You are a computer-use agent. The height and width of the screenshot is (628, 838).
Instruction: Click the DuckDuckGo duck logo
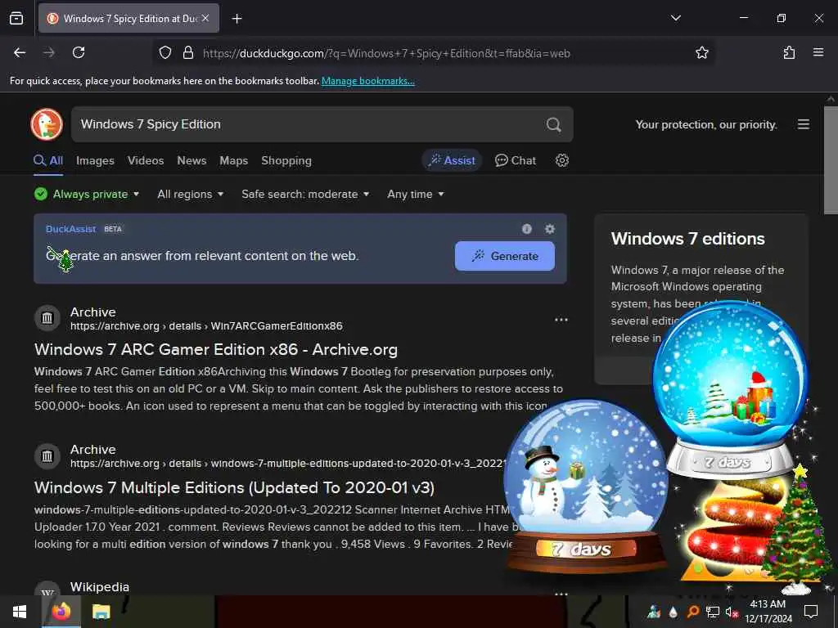47,124
